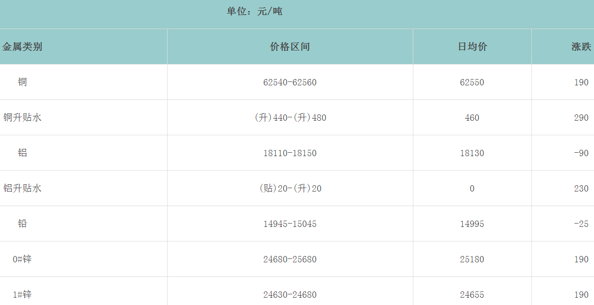Screen dimensions: 594x305
Task: Click copper price range 62540-62560
Action: click(290, 82)
